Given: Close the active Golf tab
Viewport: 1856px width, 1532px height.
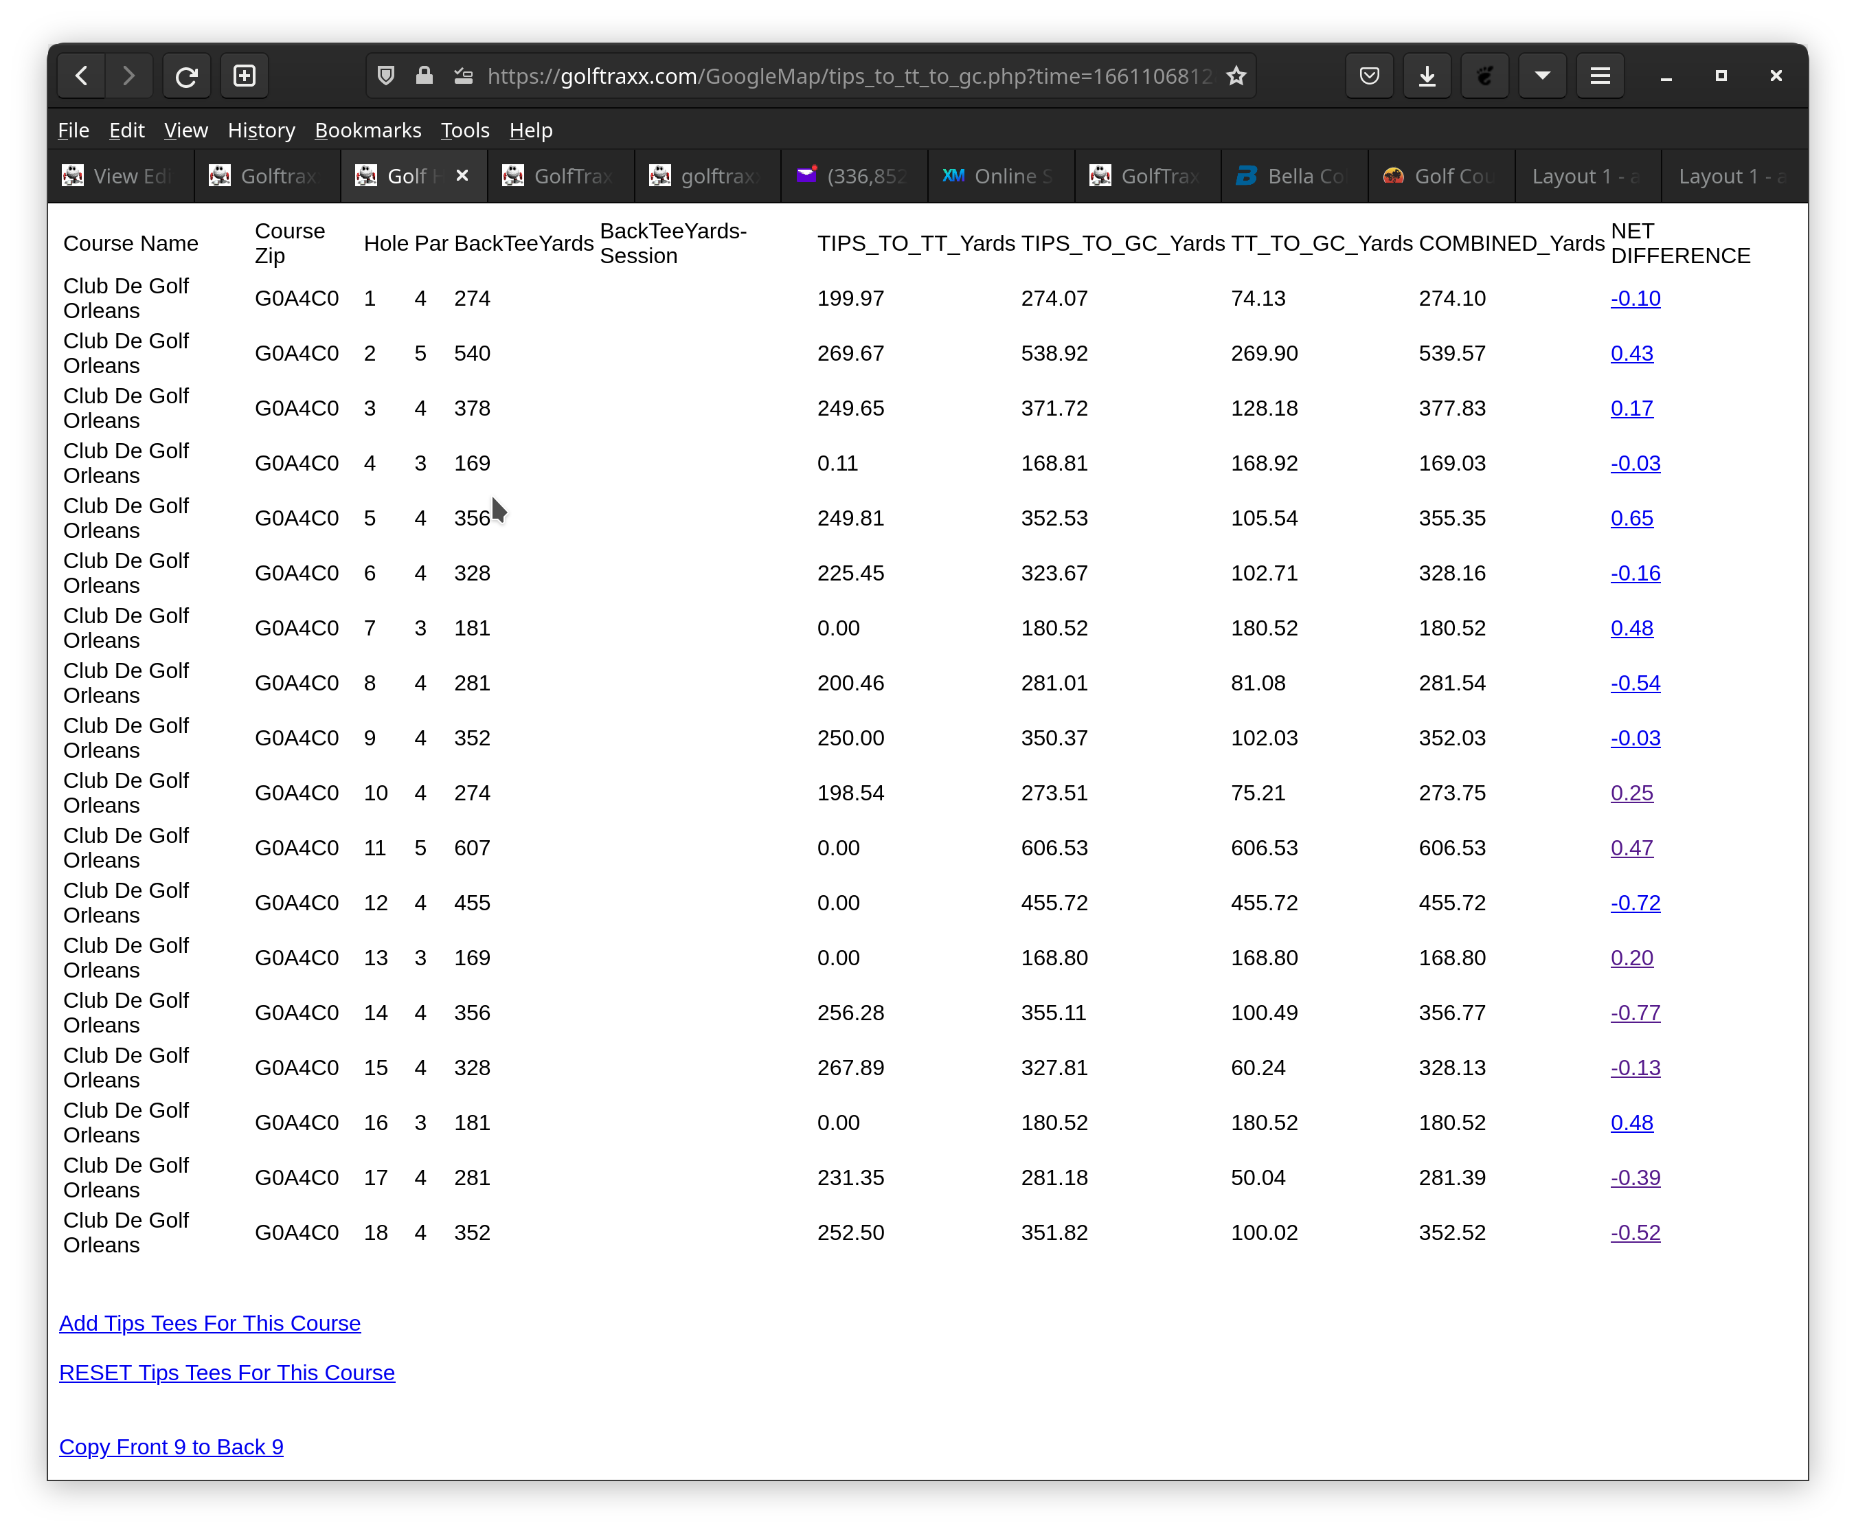Looking at the screenshot, I should [462, 177].
